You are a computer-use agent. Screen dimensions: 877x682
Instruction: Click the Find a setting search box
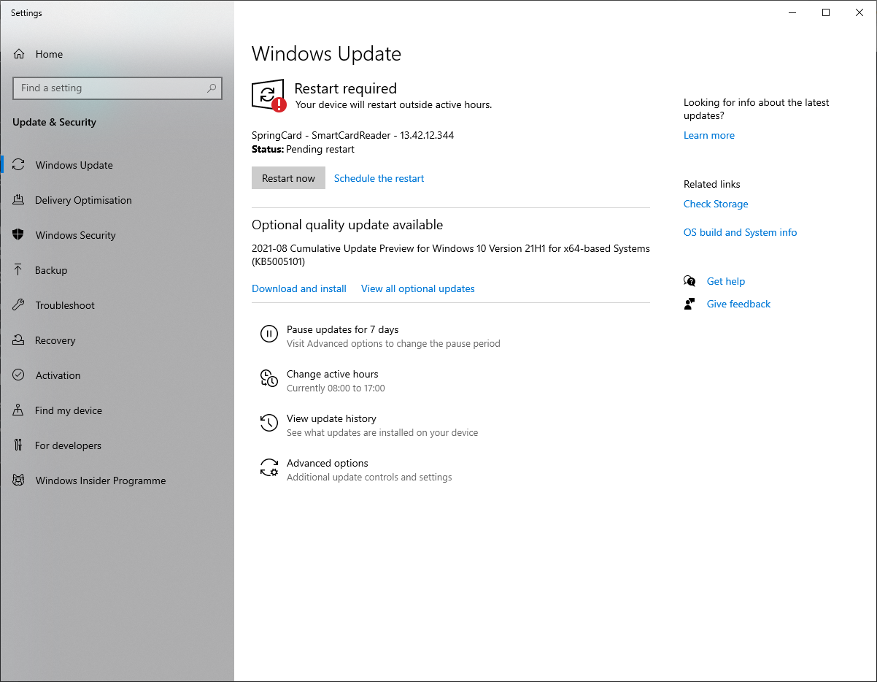tap(117, 88)
